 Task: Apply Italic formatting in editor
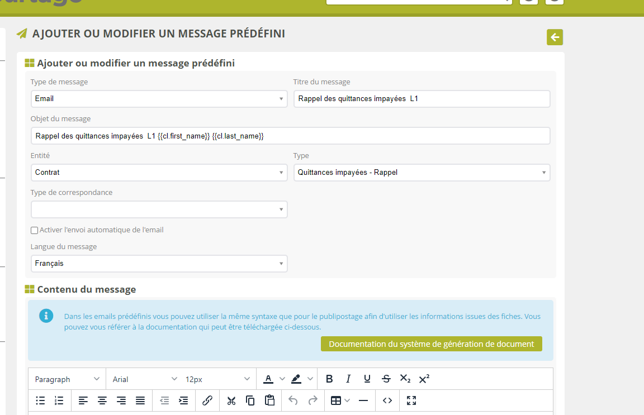348,379
